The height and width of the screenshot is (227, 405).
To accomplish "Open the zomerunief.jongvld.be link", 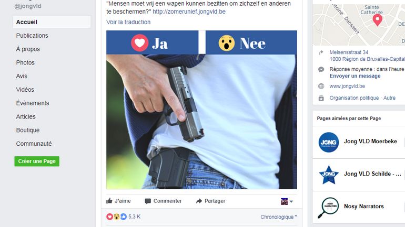I will point(189,12).
